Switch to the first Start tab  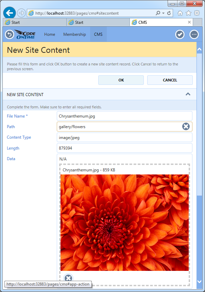pyautogui.click(x=35, y=22)
